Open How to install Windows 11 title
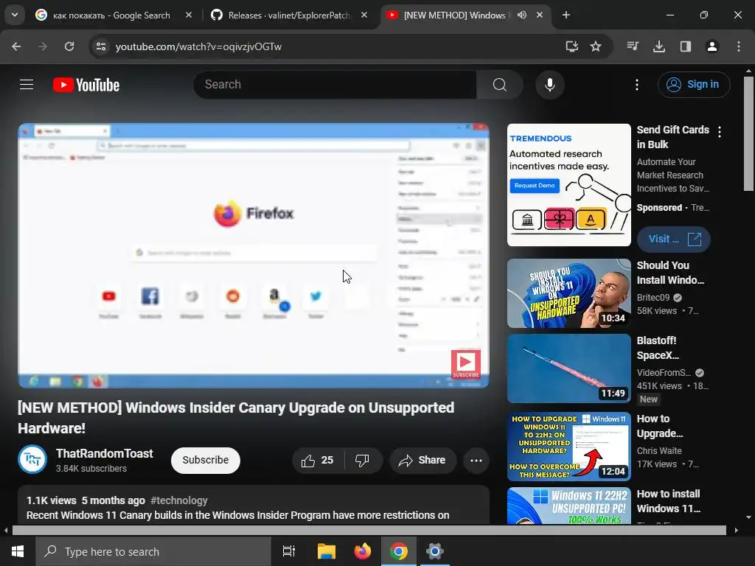The image size is (755, 566). tap(669, 501)
